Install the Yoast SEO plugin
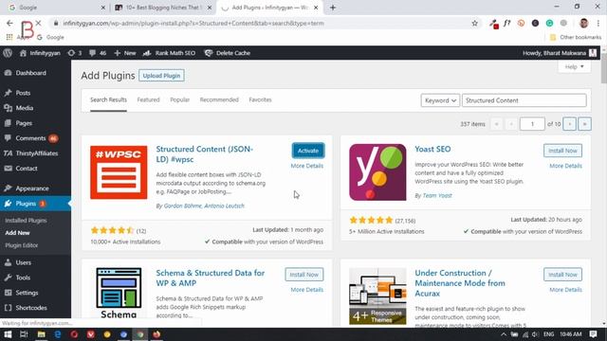Viewport: 607px width, 341px height. point(562,151)
